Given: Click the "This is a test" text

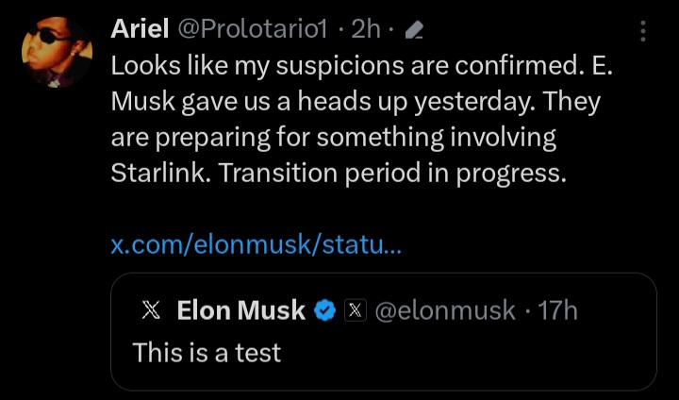Looking at the screenshot, I should coord(207,352).
